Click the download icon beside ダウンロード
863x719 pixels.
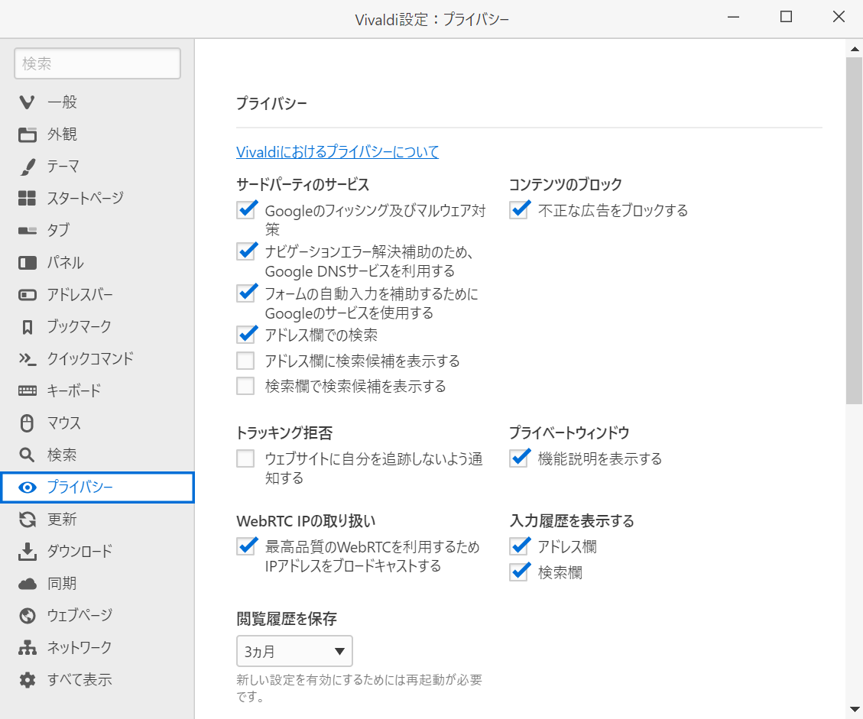pos(27,551)
